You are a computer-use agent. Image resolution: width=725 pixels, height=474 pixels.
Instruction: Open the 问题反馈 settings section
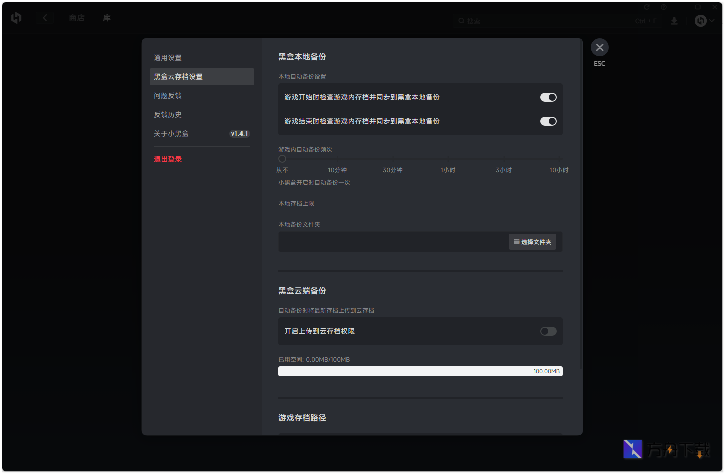(x=168, y=95)
